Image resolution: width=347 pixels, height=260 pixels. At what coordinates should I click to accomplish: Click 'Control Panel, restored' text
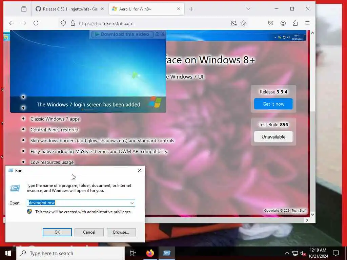(54, 130)
